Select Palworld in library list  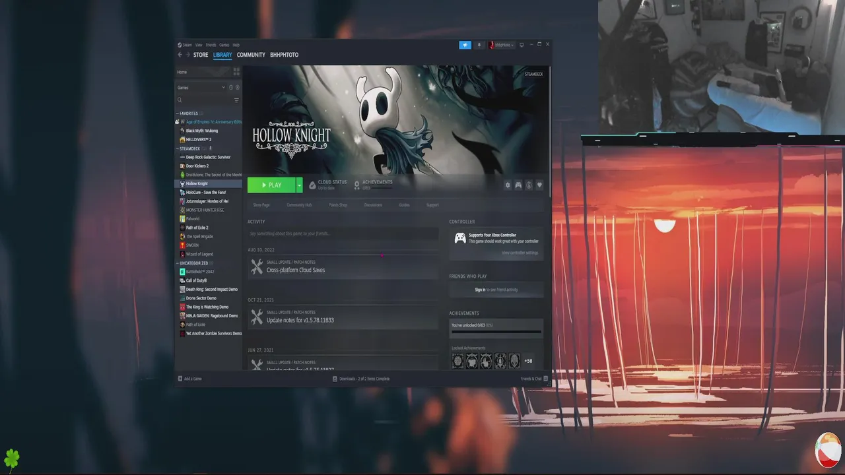(192, 218)
